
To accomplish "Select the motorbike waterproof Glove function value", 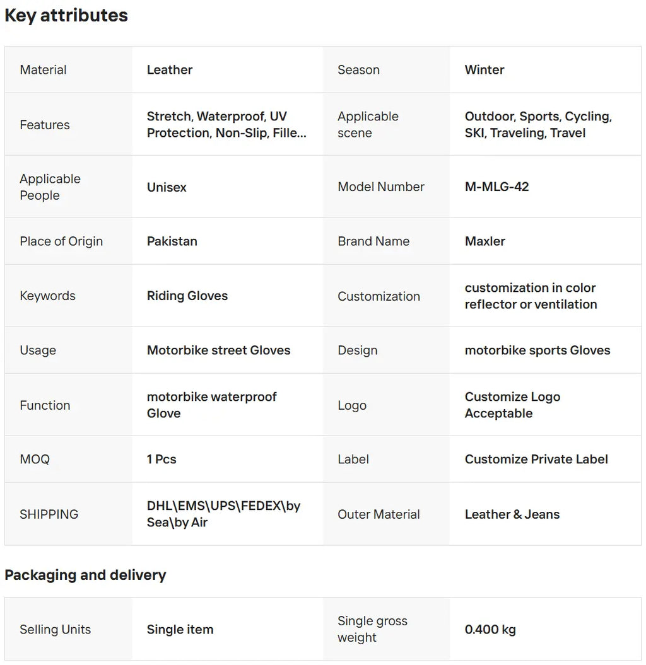I will pyautogui.click(x=211, y=405).
